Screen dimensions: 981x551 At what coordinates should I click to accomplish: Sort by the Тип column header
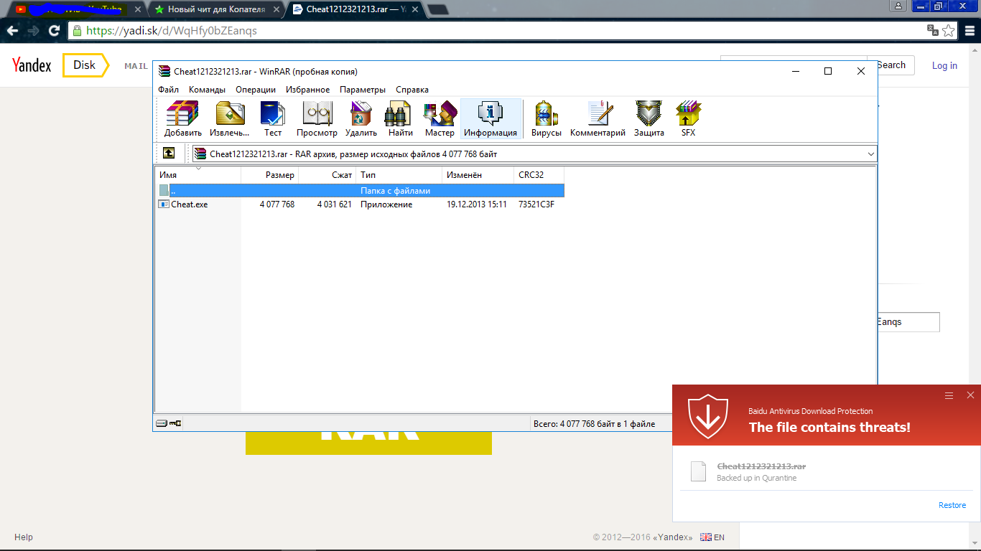(399, 174)
